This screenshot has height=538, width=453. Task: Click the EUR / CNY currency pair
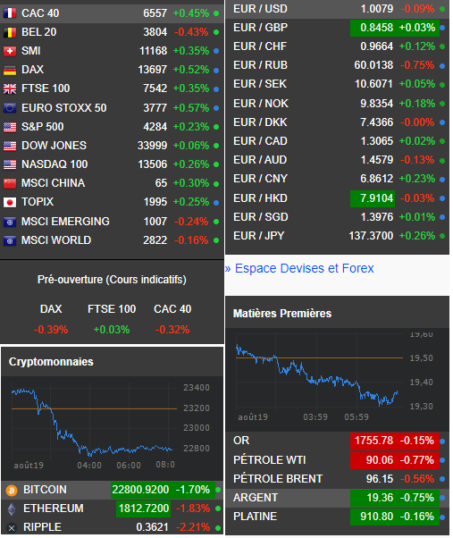(x=260, y=179)
